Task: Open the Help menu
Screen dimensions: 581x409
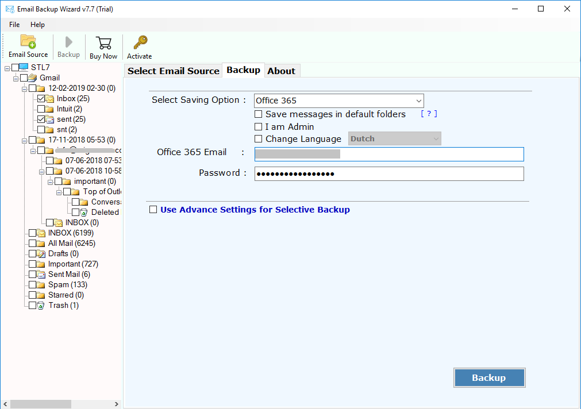Action: tap(37, 25)
